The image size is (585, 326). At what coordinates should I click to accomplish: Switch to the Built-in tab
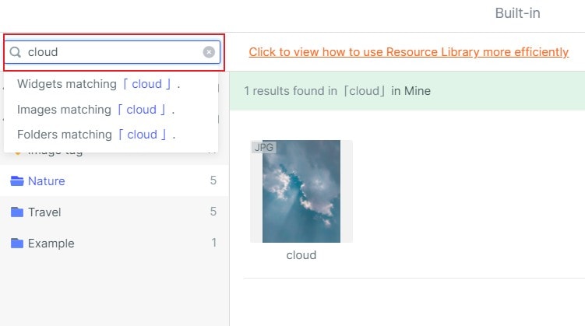[517, 13]
